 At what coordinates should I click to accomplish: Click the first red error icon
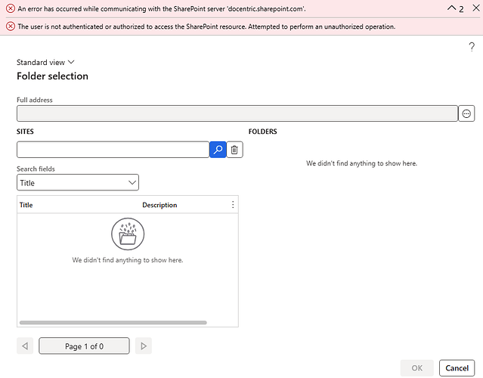point(11,8)
